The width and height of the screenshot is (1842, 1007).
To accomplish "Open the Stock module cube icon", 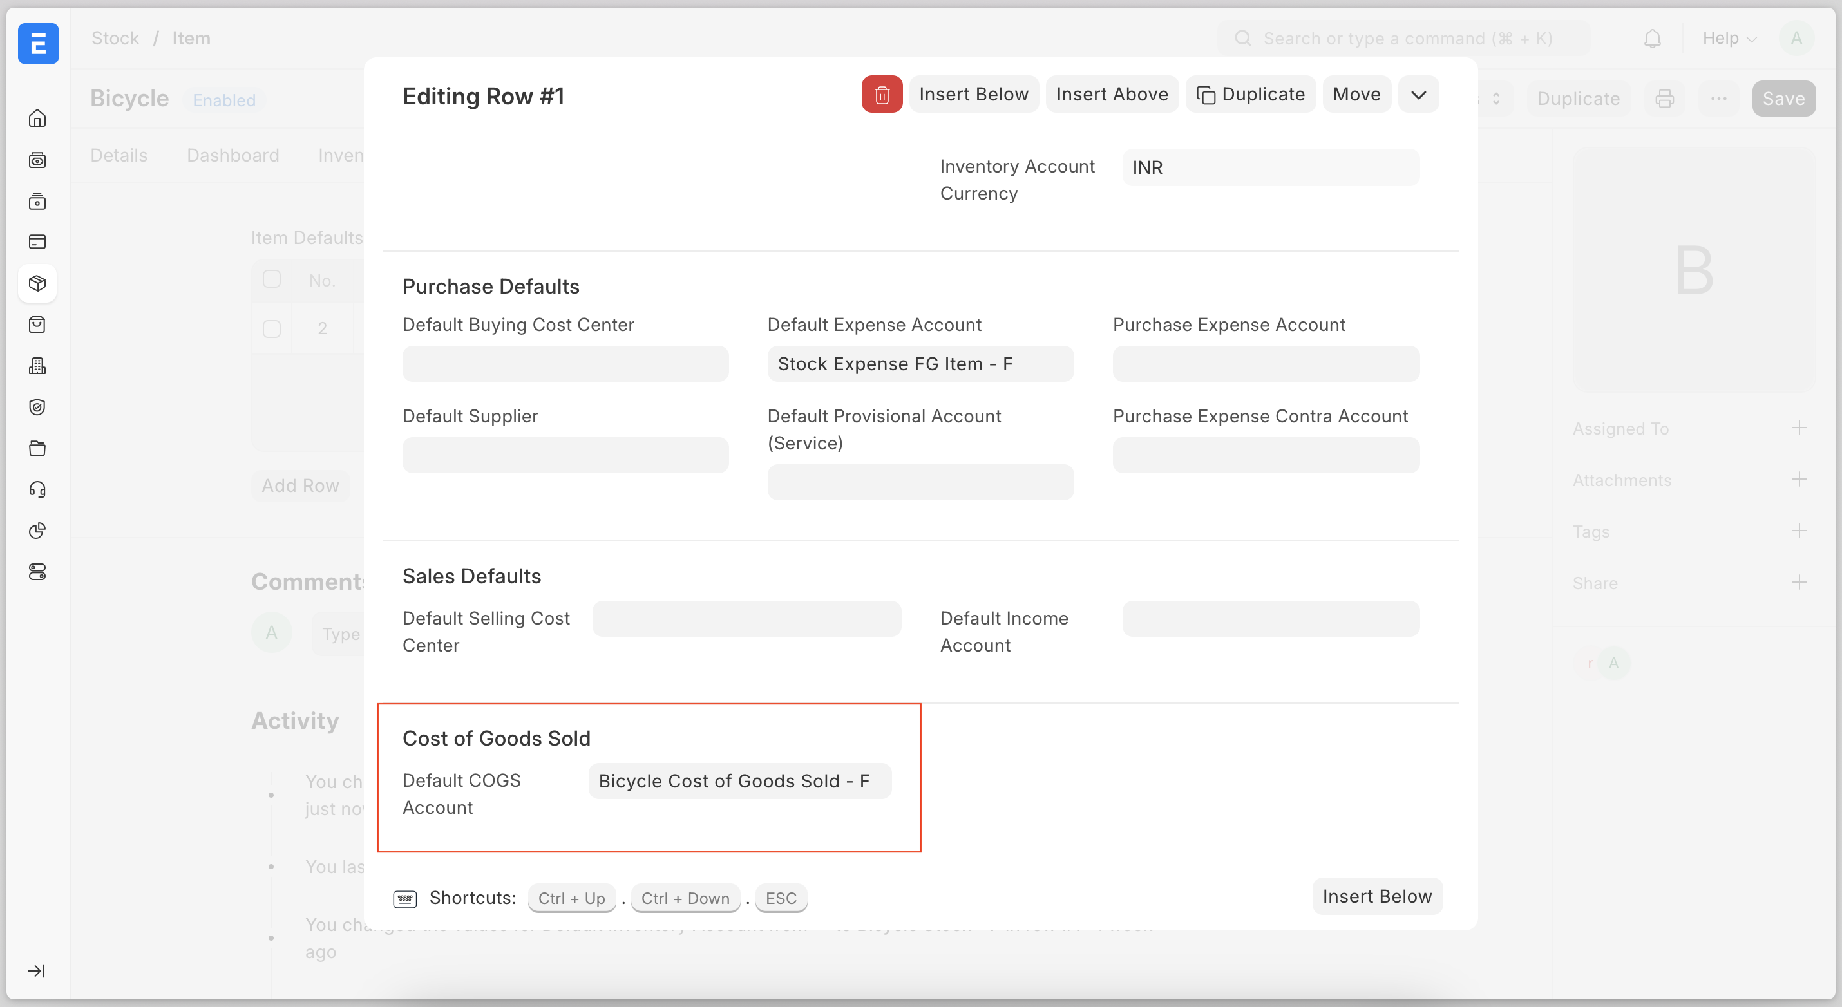I will (37, 284).
